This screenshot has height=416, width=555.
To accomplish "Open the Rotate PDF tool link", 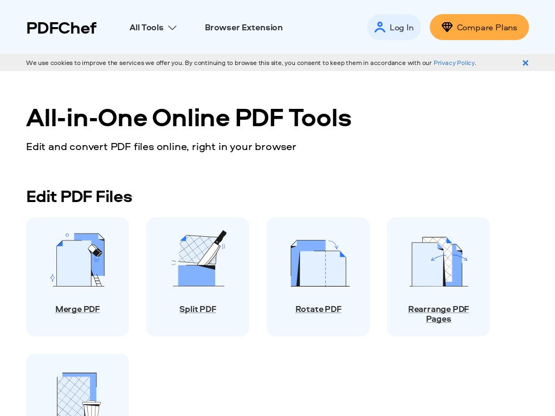I will click(x=318, y=309).
